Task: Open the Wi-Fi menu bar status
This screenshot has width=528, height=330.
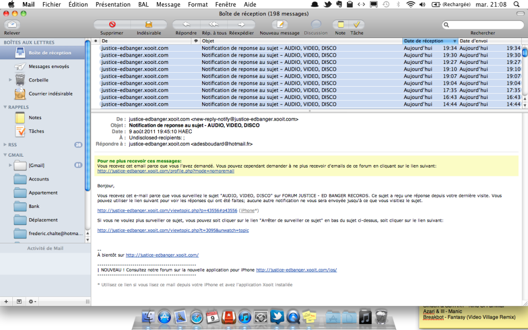Action: (x=410, y=4)
